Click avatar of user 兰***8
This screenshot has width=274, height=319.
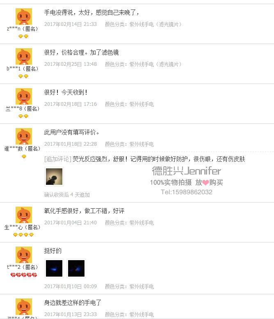coord(24,96)
